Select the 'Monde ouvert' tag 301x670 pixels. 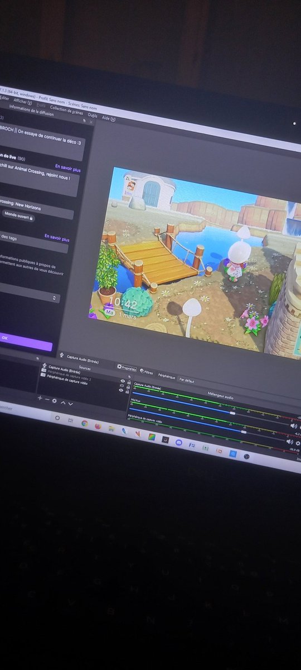point(18,215)
